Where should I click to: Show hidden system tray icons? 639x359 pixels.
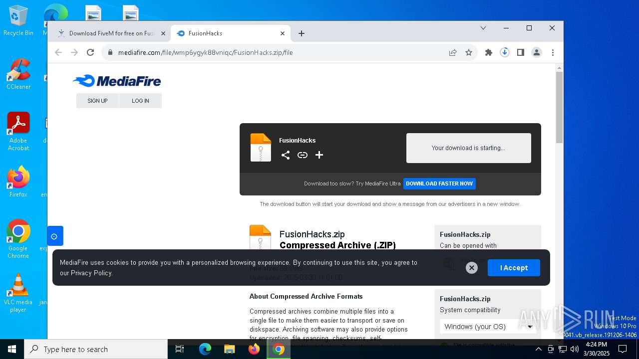(x=538, y=349)
